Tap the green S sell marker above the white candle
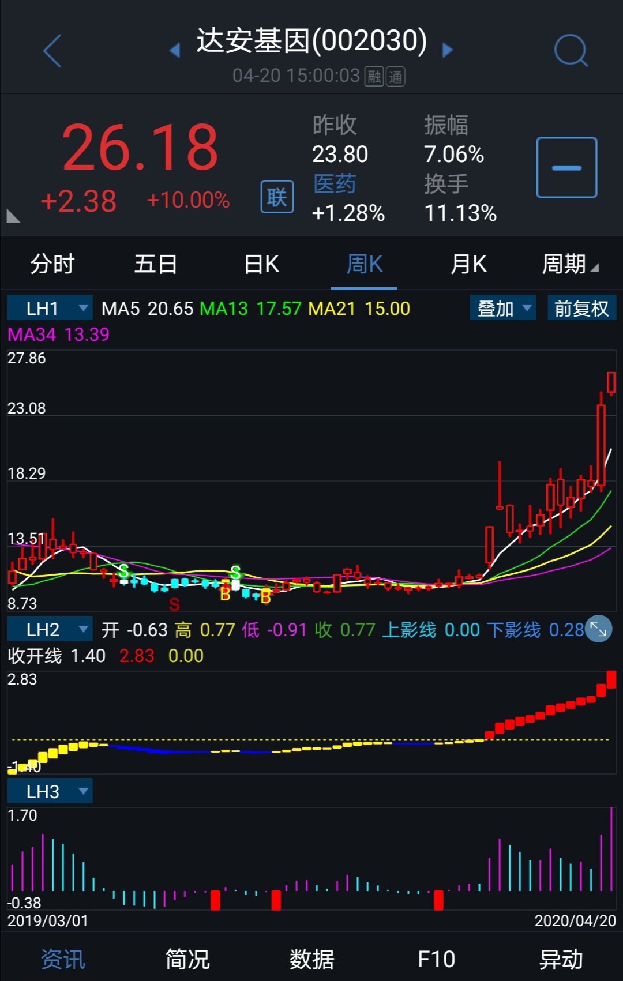Screen dimensions: 623x981 click(x=235, y=573)
